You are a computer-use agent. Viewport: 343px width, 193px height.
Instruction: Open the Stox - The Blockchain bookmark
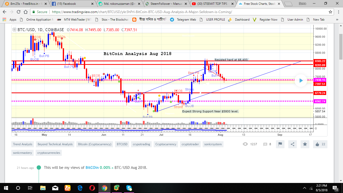pos(112,20)
